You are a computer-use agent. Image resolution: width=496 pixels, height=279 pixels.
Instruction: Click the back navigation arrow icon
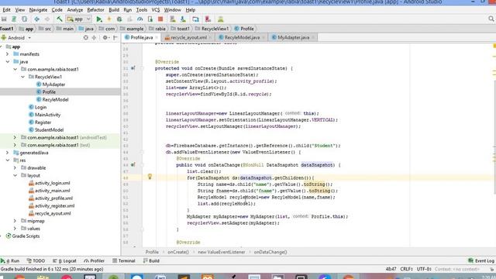[37, 19]
